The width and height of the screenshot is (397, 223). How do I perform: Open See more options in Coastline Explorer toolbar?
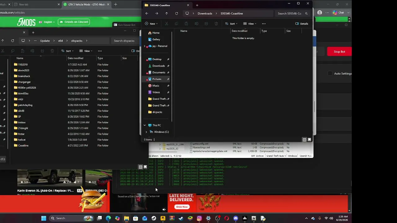pos(264,24)
